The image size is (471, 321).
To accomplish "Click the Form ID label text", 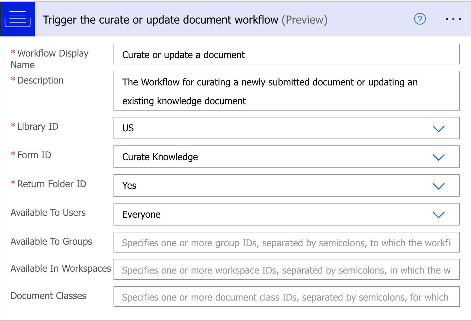I will [x=34, y=155].
